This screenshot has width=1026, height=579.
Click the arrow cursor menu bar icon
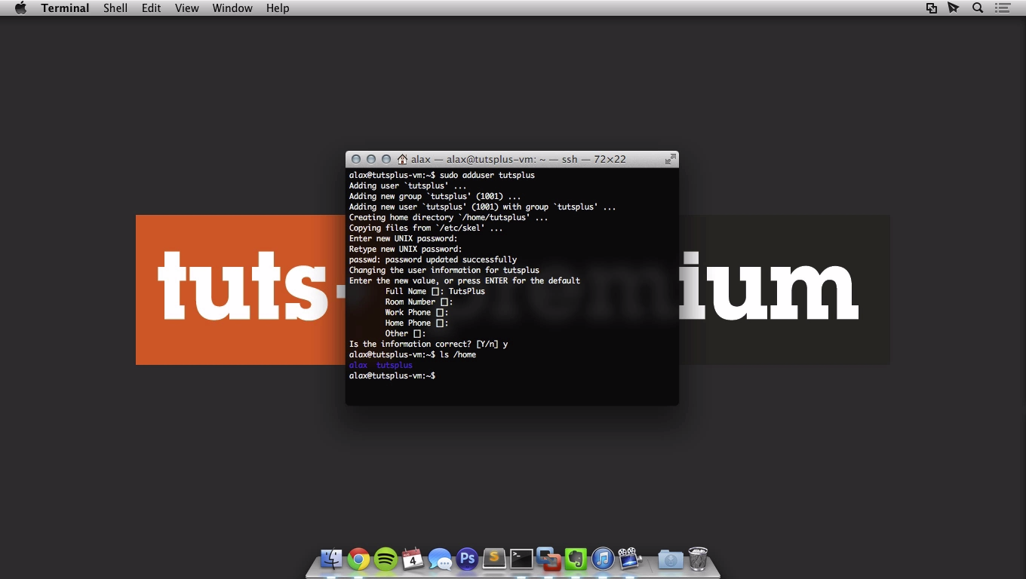click(x=954, y=8)
